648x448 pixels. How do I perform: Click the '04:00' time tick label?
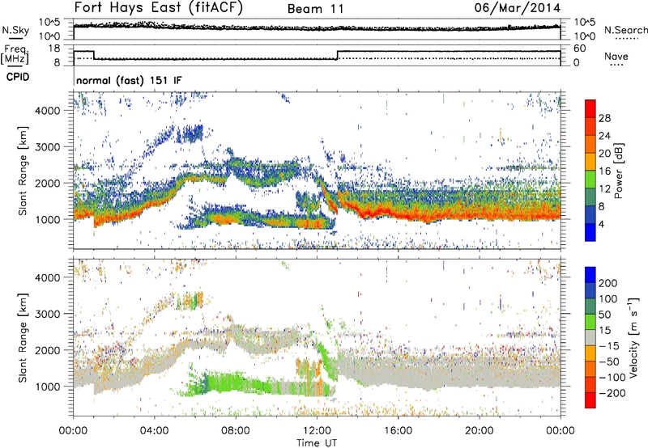tap(154, 431)
